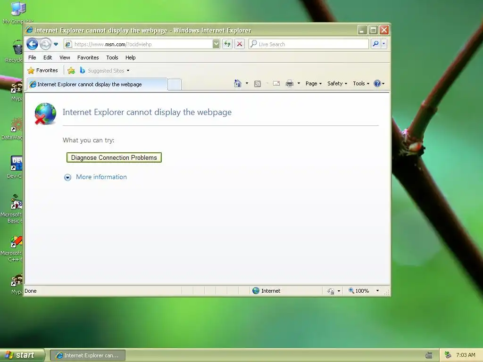
Task: Click the Read Mail icon
Action: point(276,83)
